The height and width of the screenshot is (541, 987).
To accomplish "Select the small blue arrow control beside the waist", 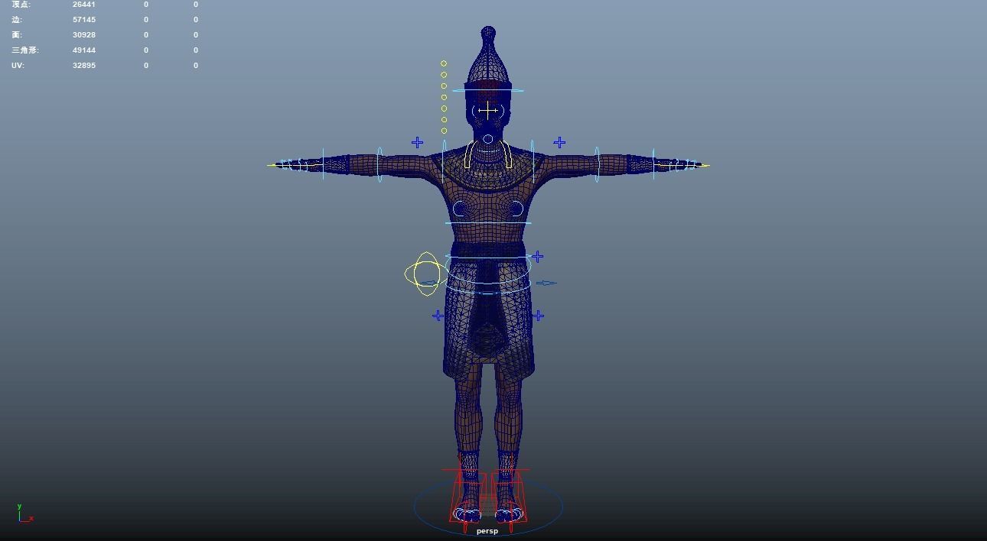I will point(546,283).
